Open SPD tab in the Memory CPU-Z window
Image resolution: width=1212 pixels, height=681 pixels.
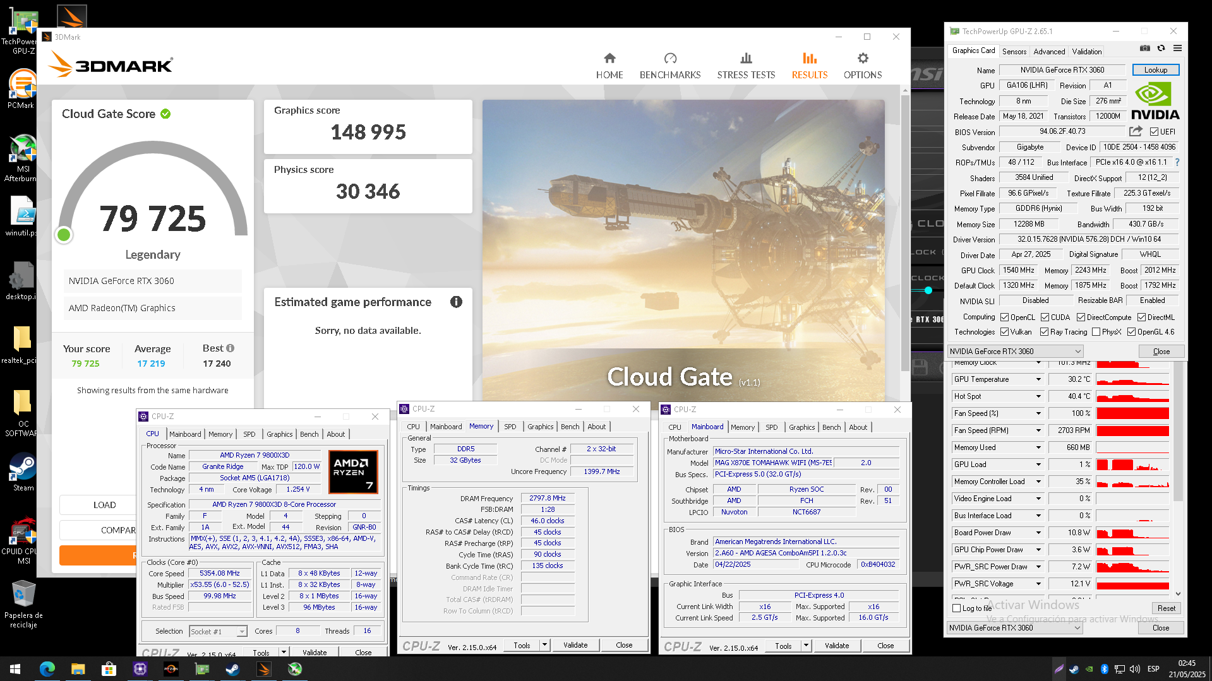510,427
